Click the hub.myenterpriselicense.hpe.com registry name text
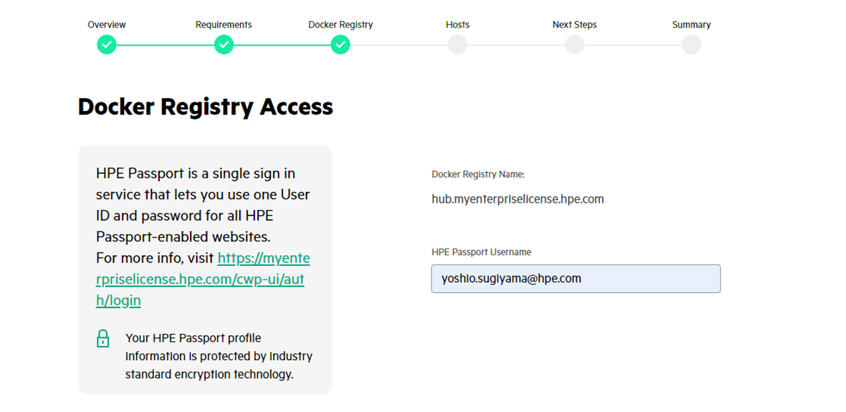This screenshot has height=412, width=846. pos(518,199)
